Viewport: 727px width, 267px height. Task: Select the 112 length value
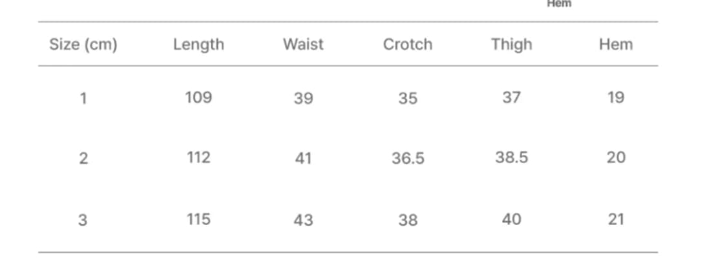coord(198,158)
